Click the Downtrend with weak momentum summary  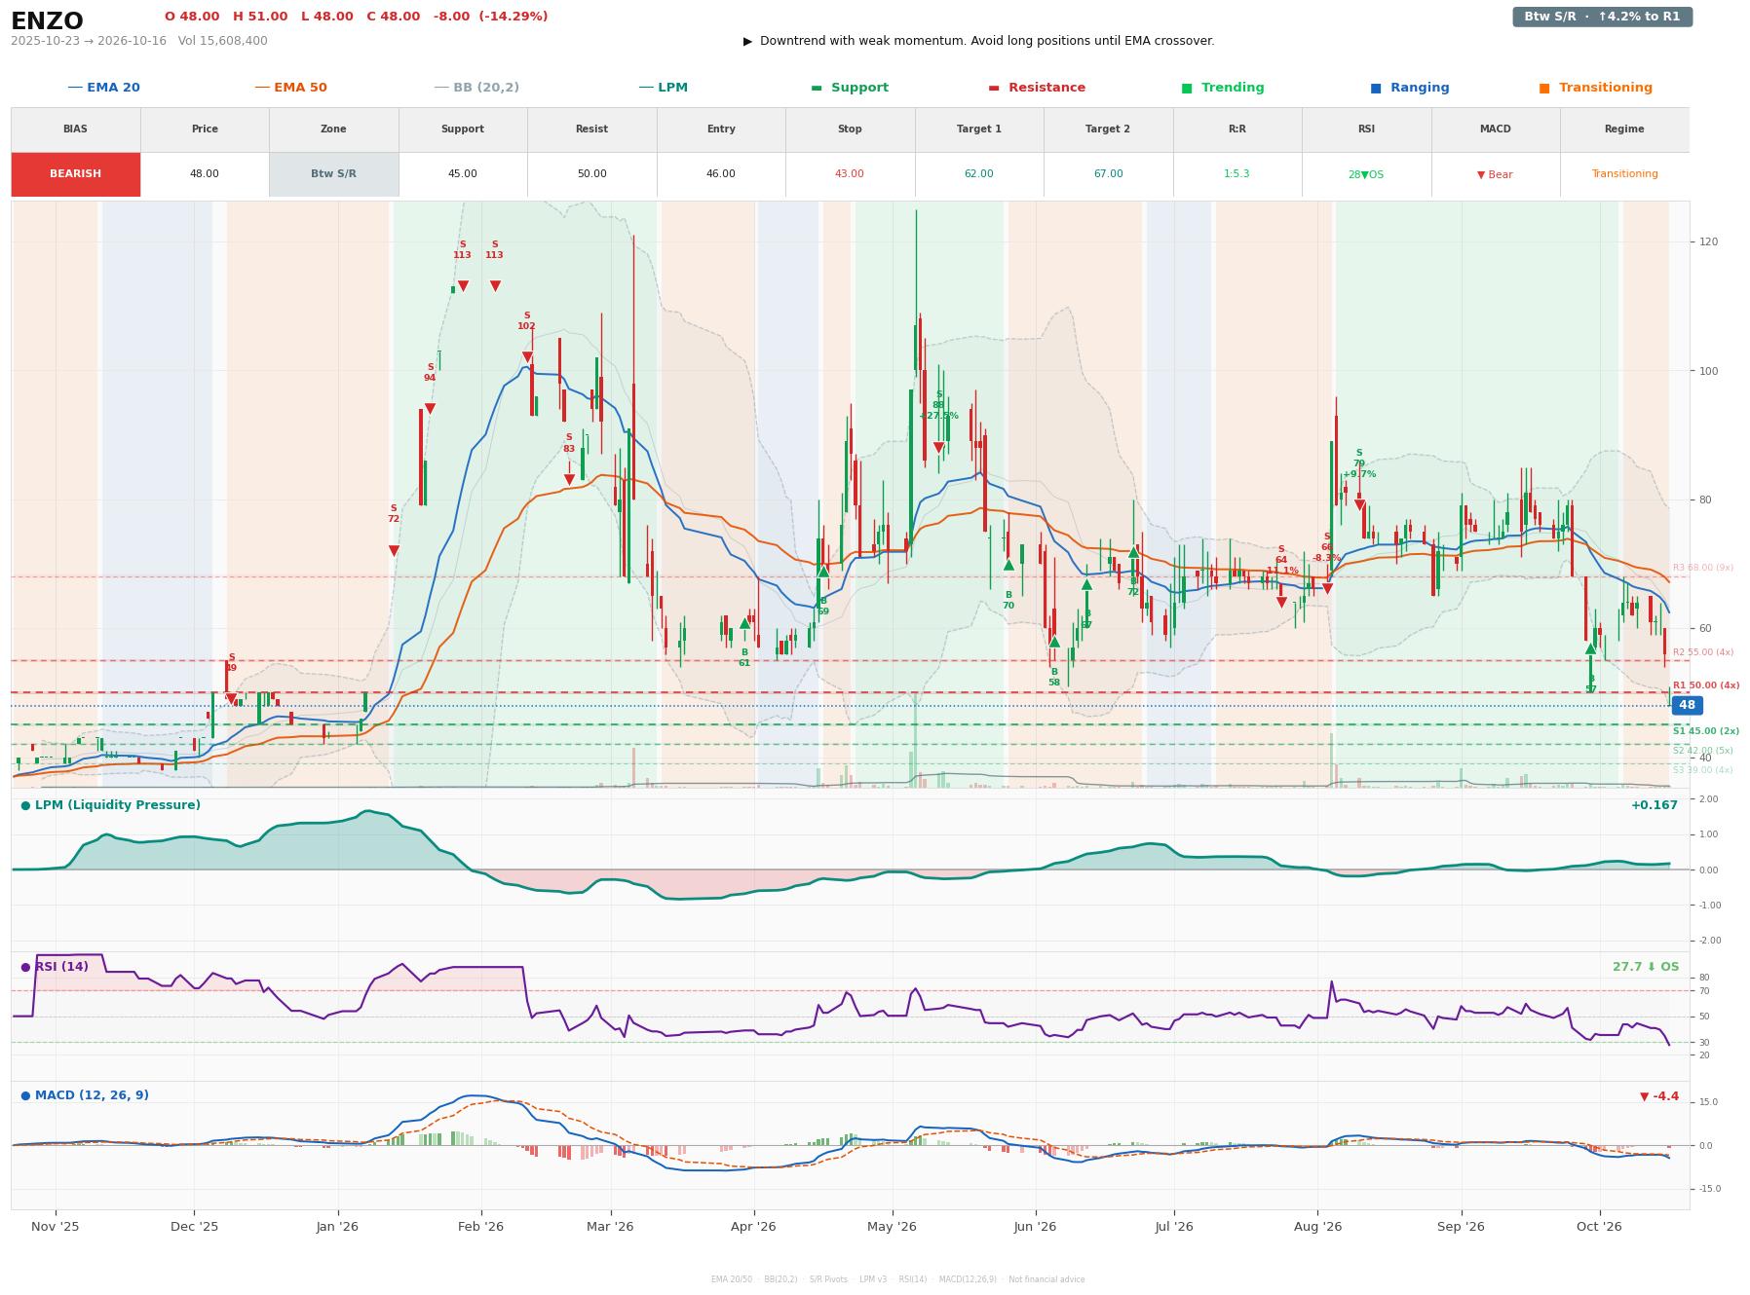tap(978, 41)
